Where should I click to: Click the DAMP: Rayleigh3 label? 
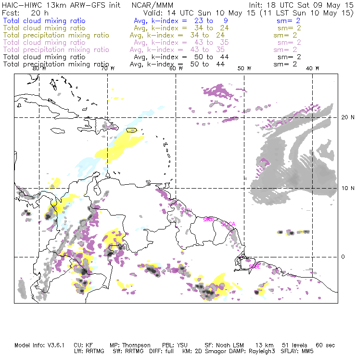tap(252, 351)
